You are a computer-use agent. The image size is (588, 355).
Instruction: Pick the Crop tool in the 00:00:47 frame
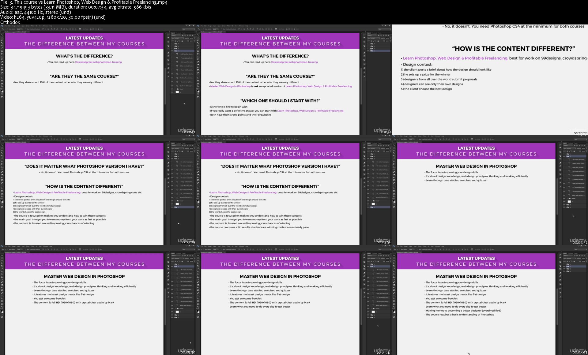tap(2, 46)
